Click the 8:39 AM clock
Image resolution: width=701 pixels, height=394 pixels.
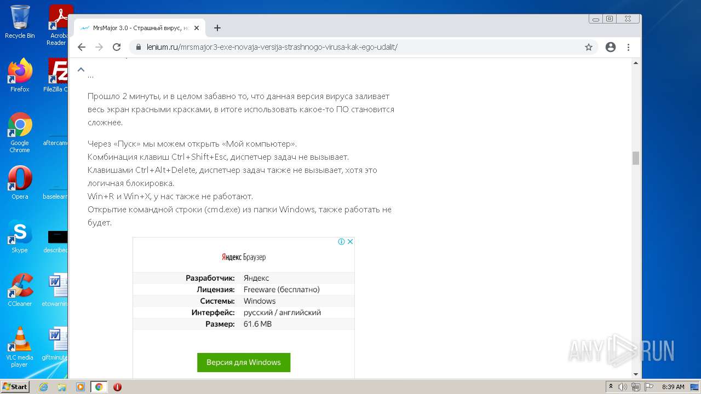click(673, 387)
